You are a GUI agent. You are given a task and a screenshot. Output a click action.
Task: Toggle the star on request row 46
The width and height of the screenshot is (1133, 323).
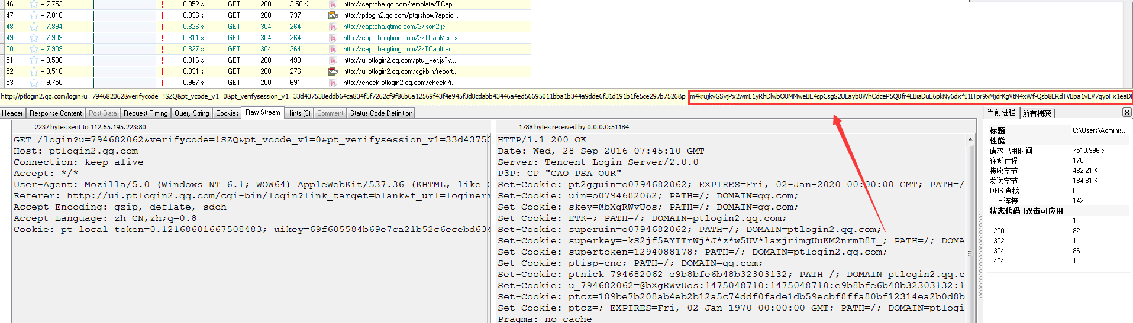(34, 4)
